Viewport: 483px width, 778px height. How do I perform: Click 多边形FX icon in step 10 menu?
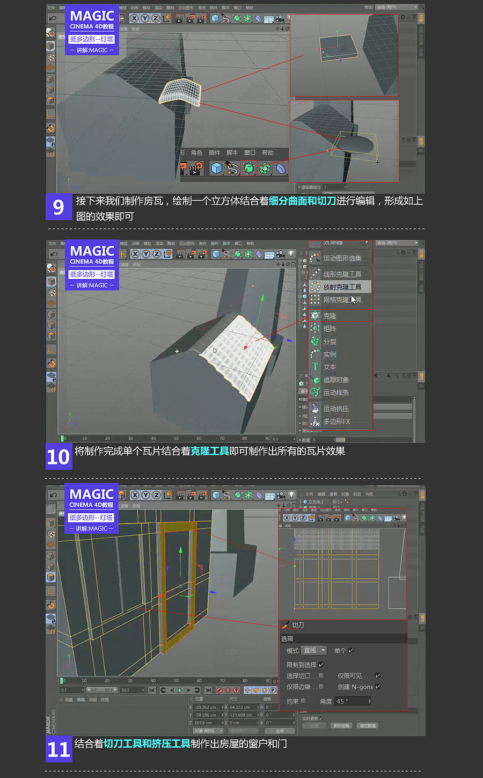pyautogui.click(x=315, y=421)
